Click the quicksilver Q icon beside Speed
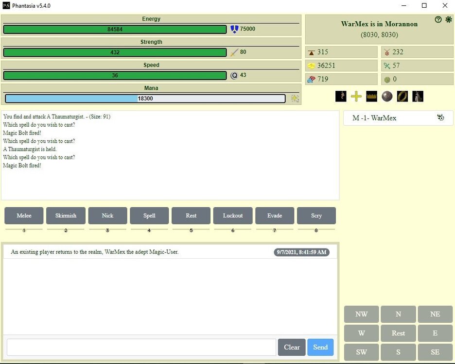The width and height of the screenshot is (455, 364). 234,75
